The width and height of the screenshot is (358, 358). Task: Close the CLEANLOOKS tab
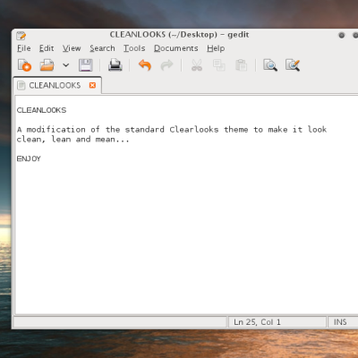pos(92,85)
